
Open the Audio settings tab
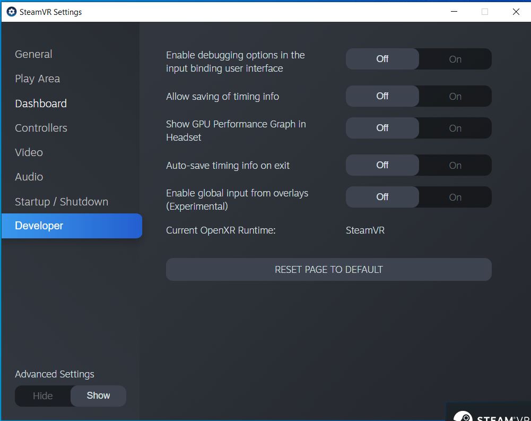(x=29, y=177)
